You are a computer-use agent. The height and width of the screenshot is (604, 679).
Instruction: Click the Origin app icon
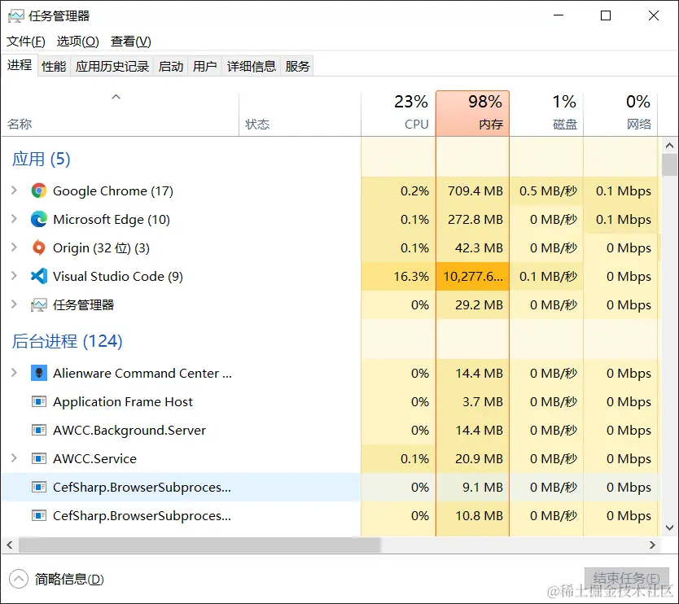pos(39,248)
